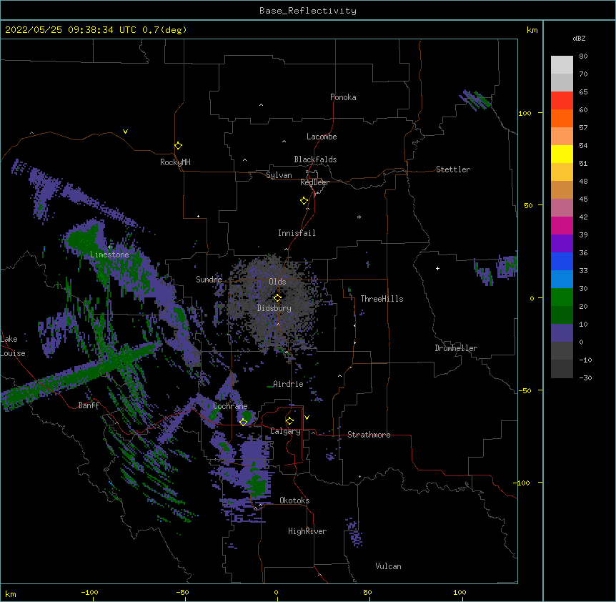This screenshot has height=602, width=616.
Task: Select the Sundre city label
Action: pos(209,280)
